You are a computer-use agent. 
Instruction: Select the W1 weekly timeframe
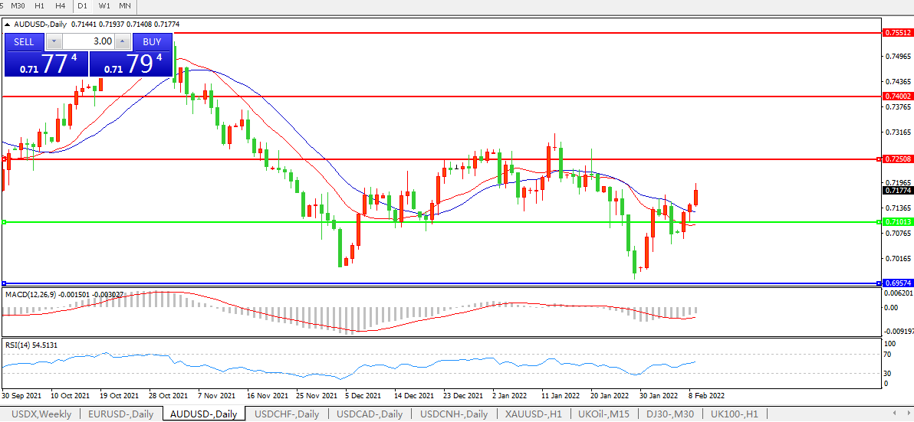pos(104,6)
